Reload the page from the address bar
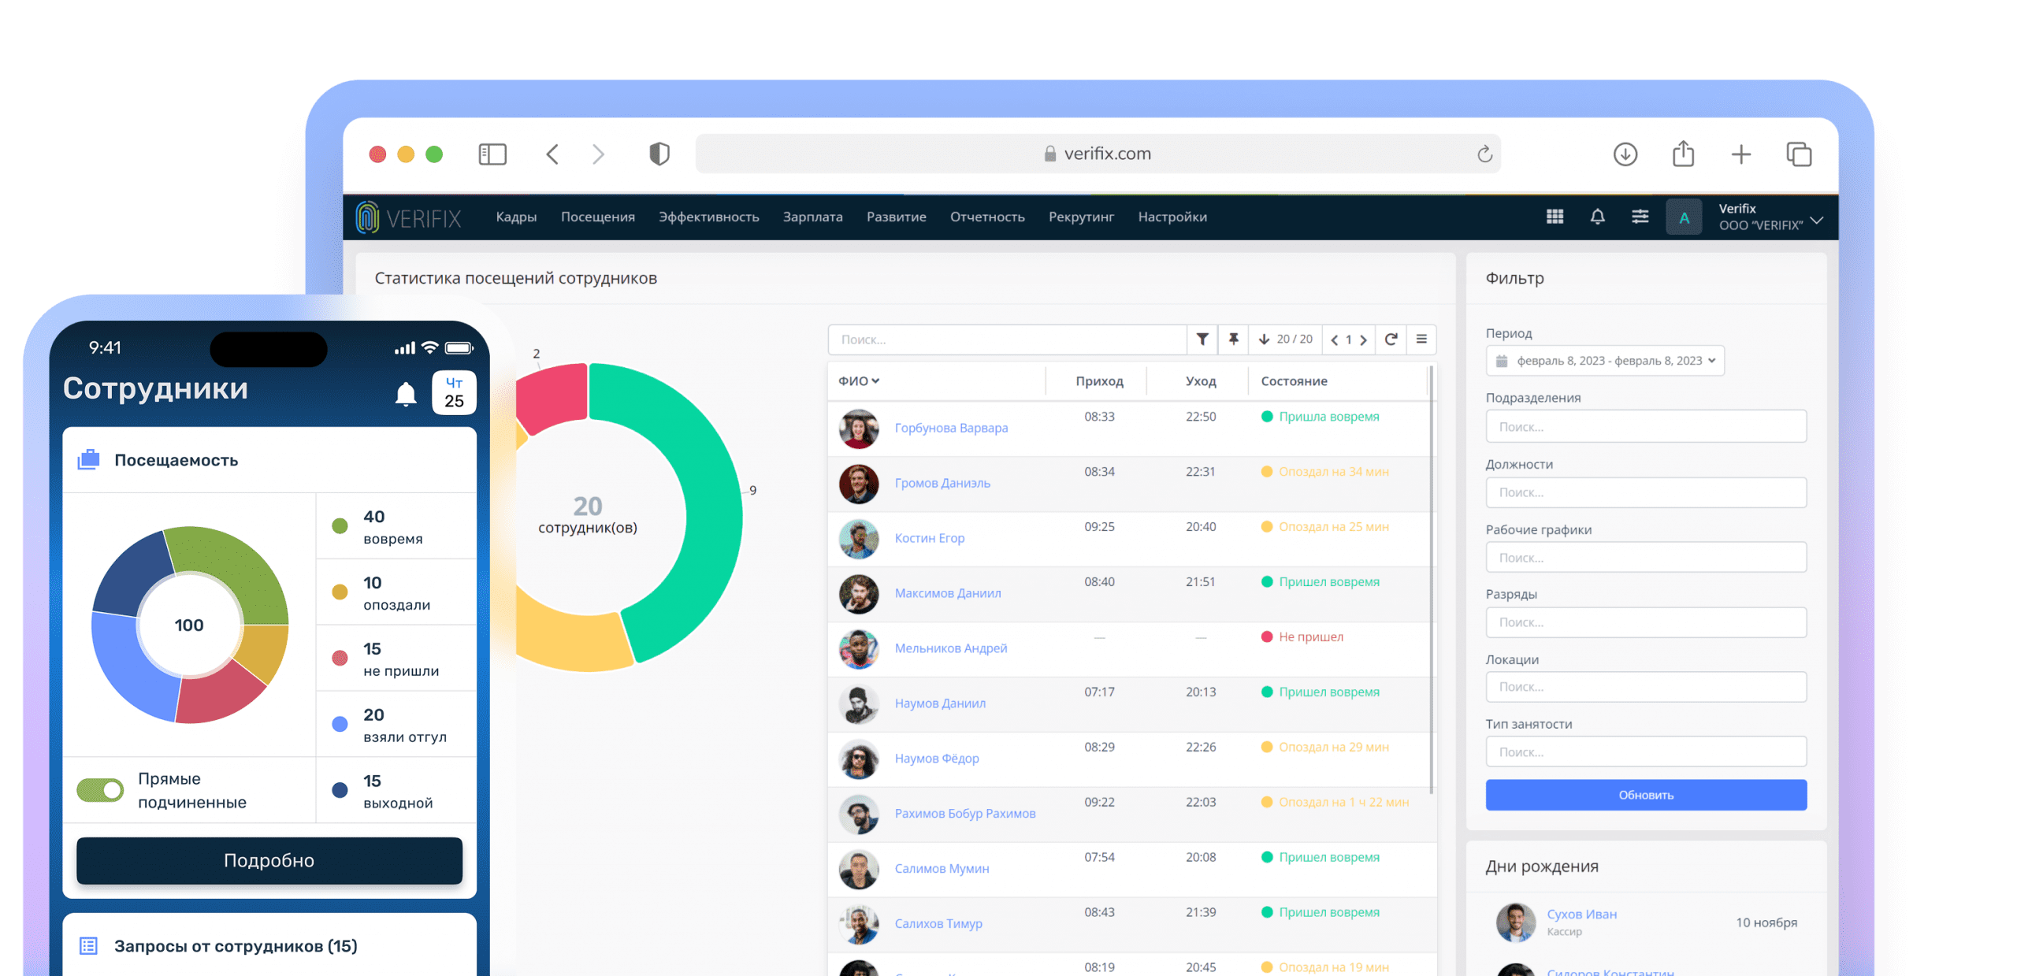This screenshot has height=976, width=2017. [x=1484, y=154]
